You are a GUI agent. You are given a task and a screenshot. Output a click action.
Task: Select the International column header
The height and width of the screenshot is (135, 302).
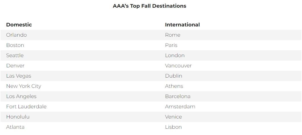(x=182, y=25)
